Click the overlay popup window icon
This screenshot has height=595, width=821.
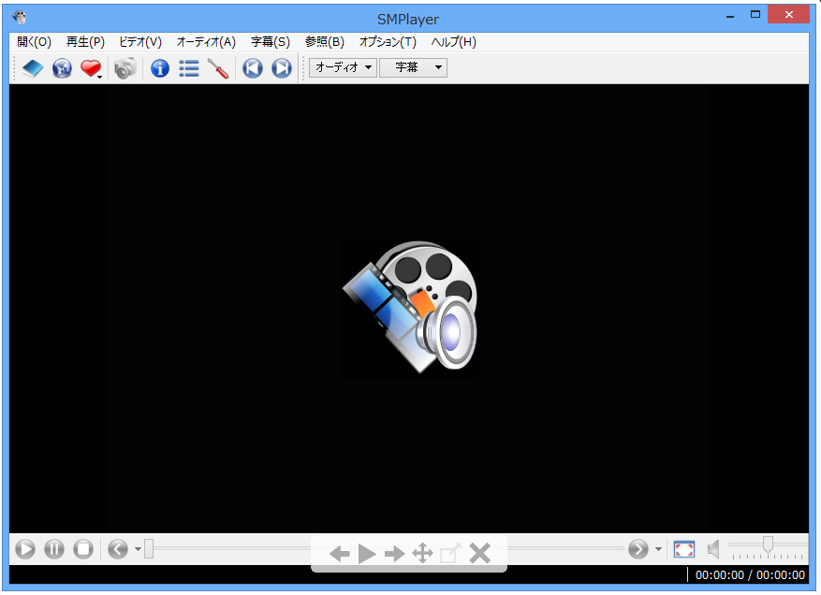click(450, 553)
